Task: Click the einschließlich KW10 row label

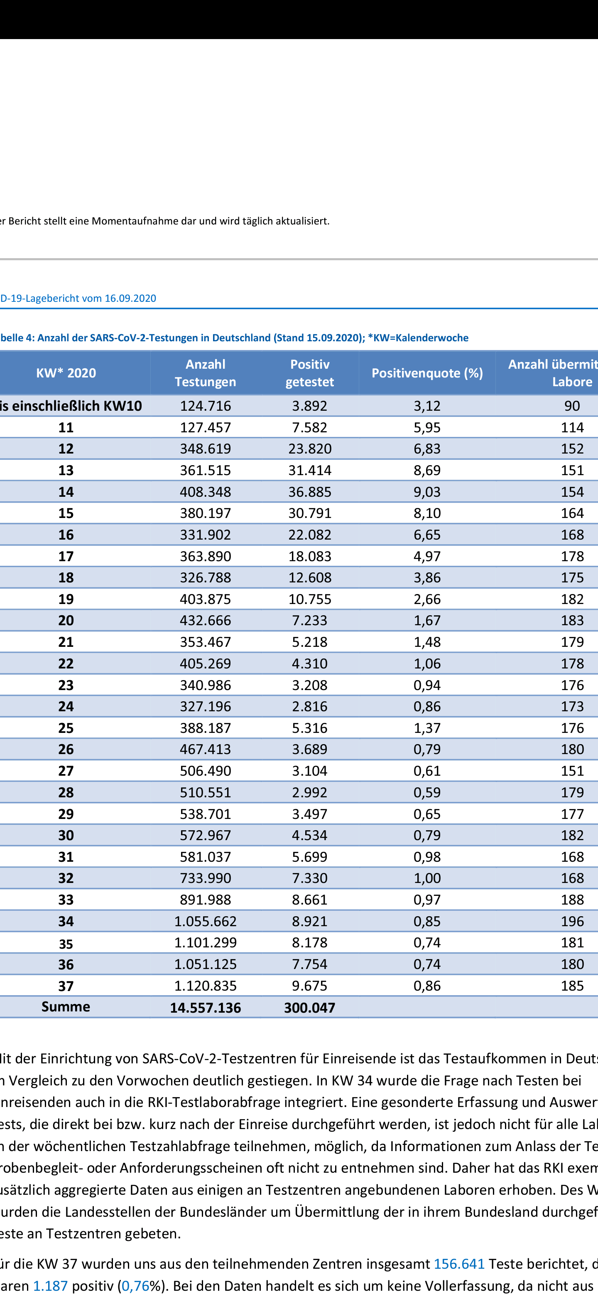Action: pyautogui.click(x=71, y=406)
